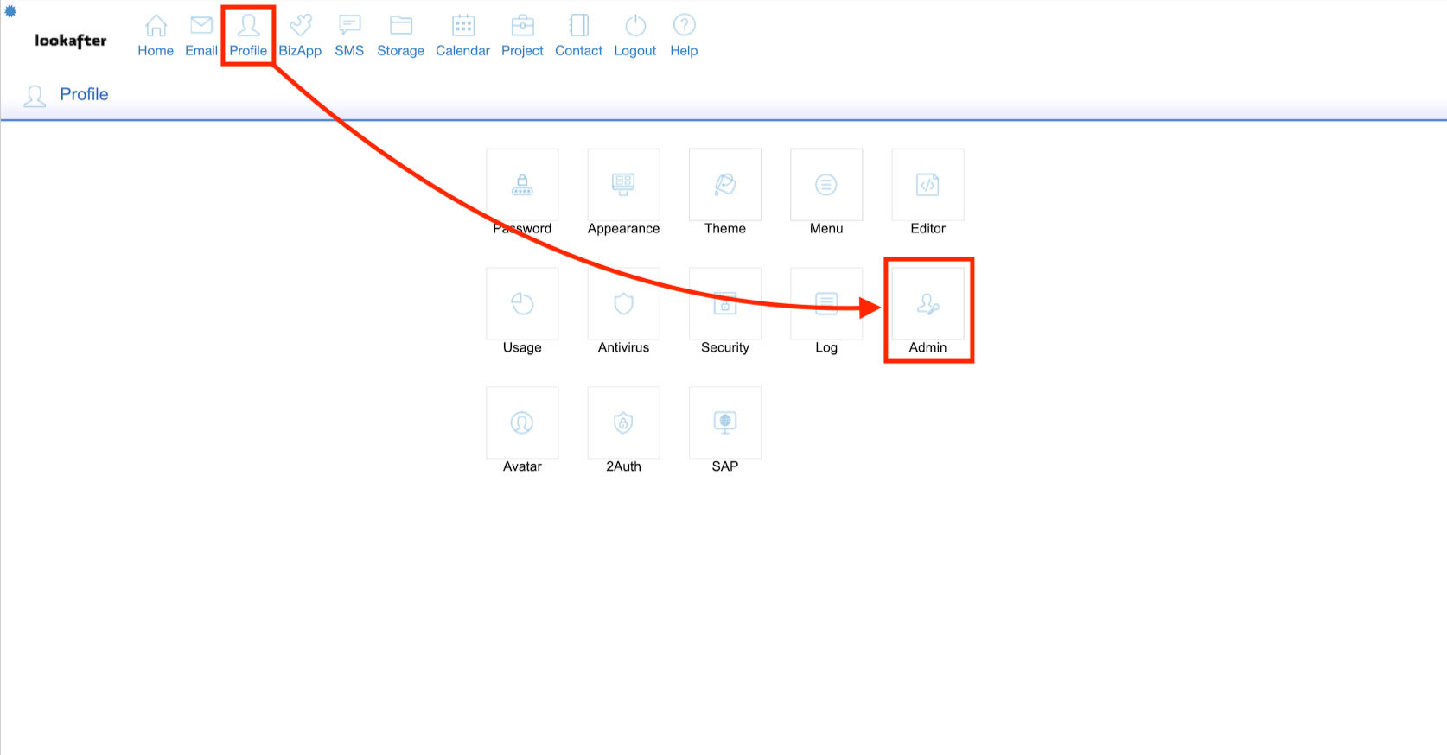The height and width of the screenshot is (755, 1447).
Task: Click the lookafter logo
Action: 71,41
